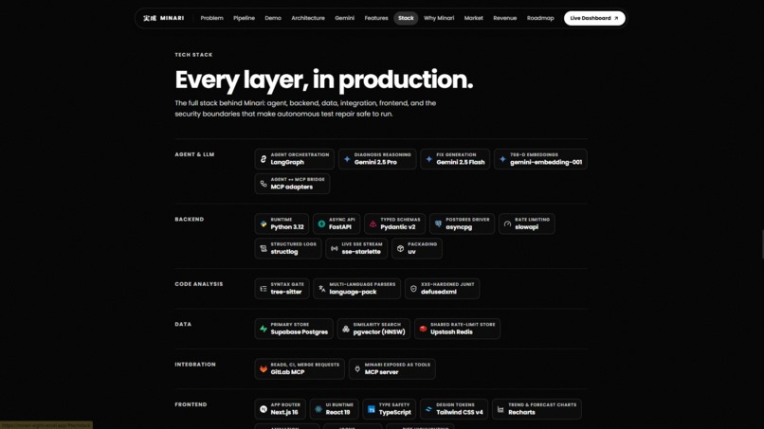
Task: Click the "CODE ANALYSIS" category label
Action: (199, 284)
